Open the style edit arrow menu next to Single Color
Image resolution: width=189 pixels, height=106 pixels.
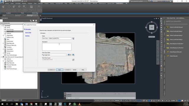(71, 55)
